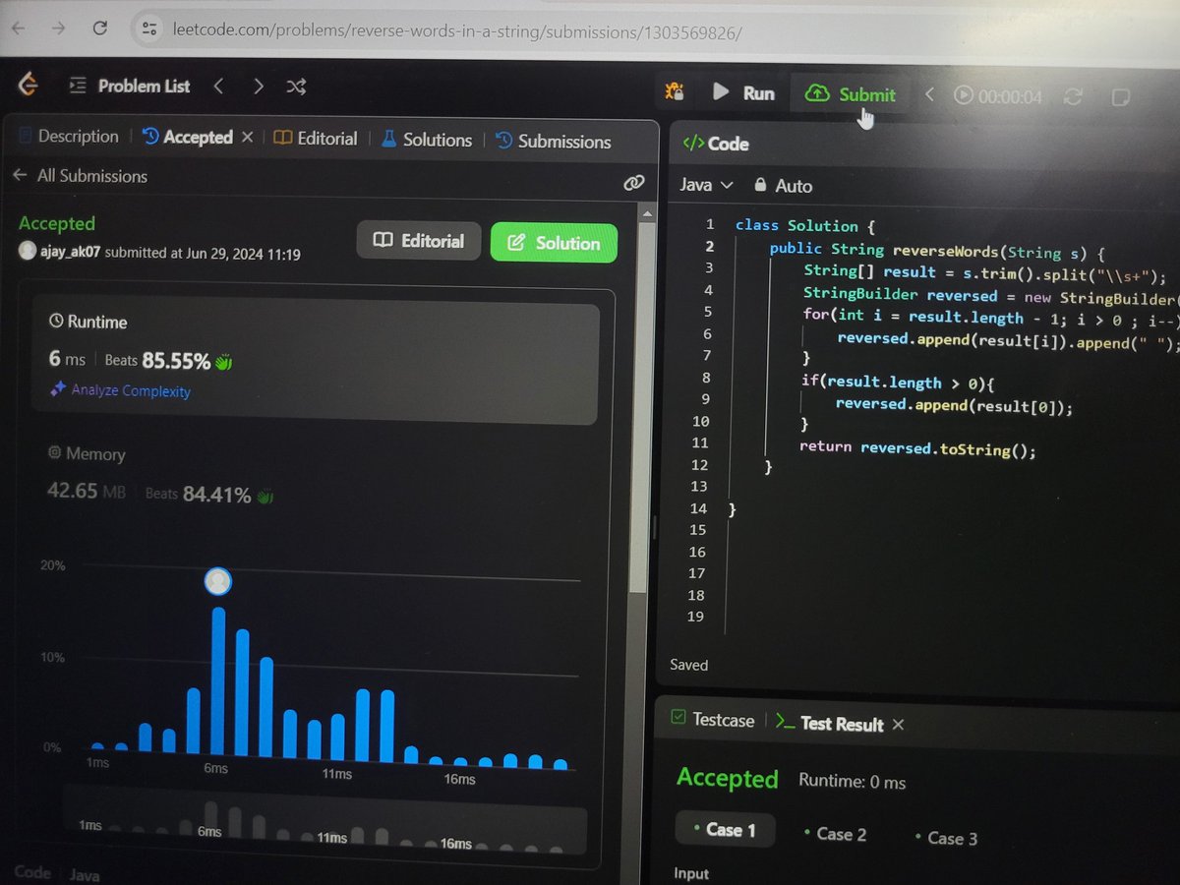Select Case 1

[x=725, y=830]
